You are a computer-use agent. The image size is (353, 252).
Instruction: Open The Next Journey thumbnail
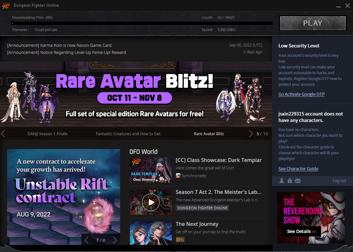pyautogui.click(x=151, y=233)
